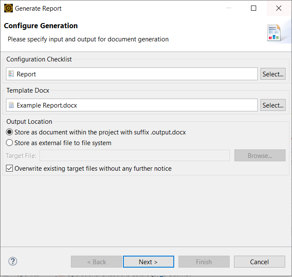The width and height of the screenshot is (292, 277).
Task: Cancel the report generation wizard
Action: 259,262
